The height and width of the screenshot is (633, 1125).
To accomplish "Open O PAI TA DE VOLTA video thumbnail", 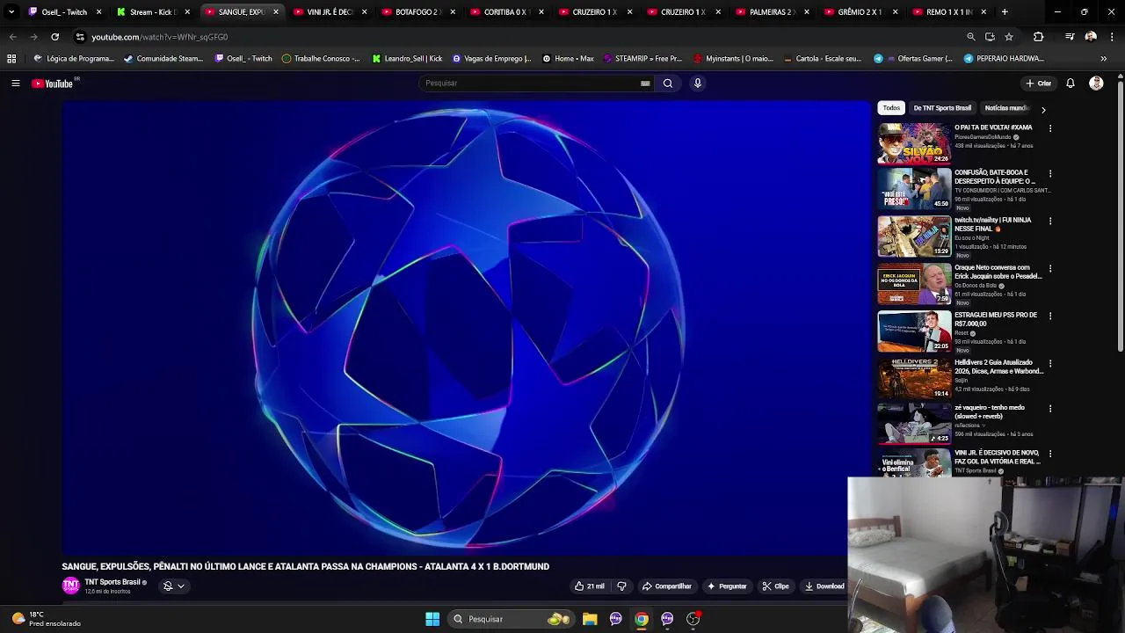I will 914,143.
